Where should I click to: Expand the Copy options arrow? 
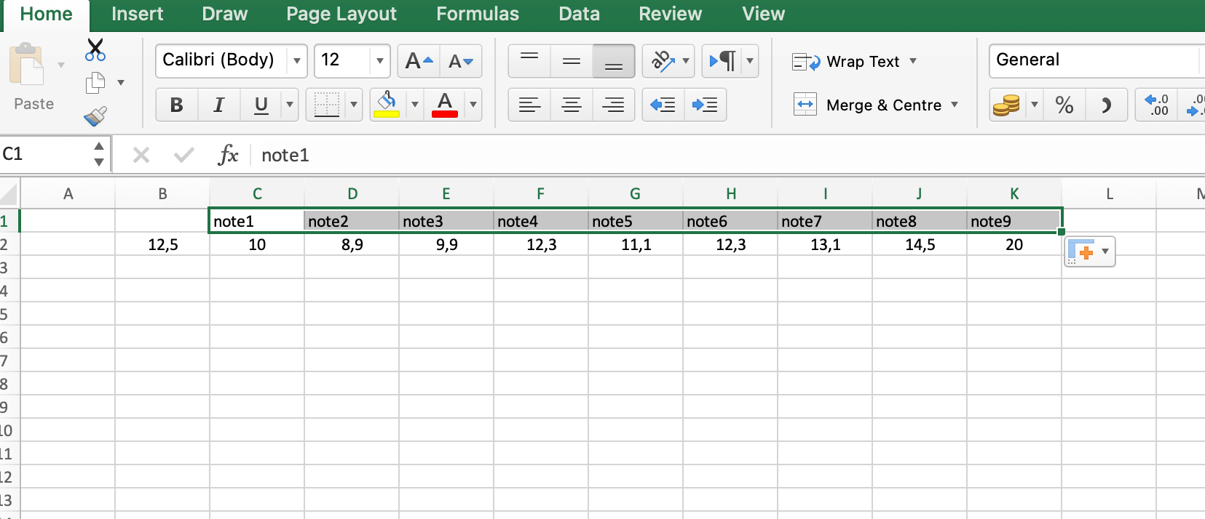tap(121, 83)
